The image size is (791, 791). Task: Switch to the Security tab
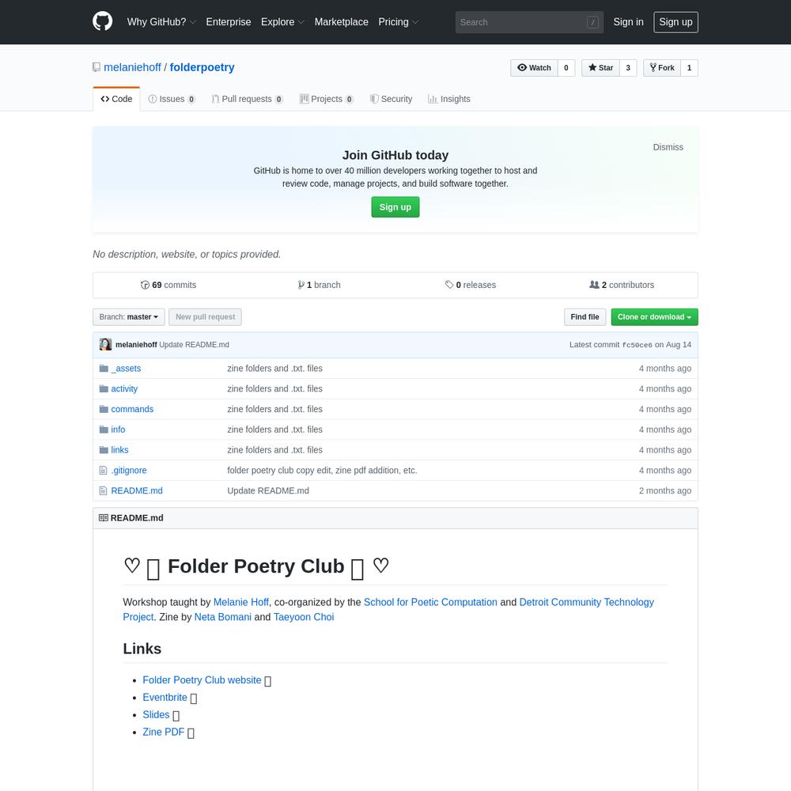391,99
